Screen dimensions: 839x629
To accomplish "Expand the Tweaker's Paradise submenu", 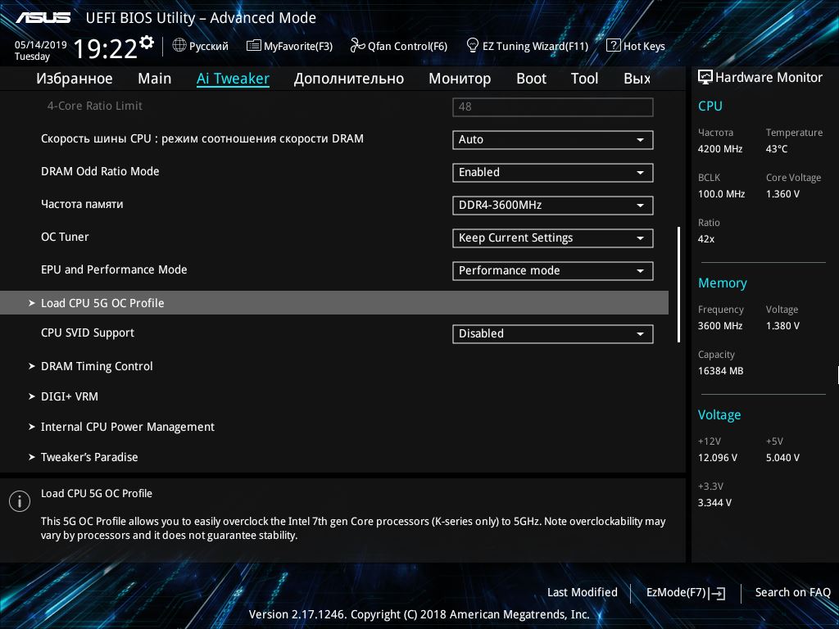I will tap(84, 457).
